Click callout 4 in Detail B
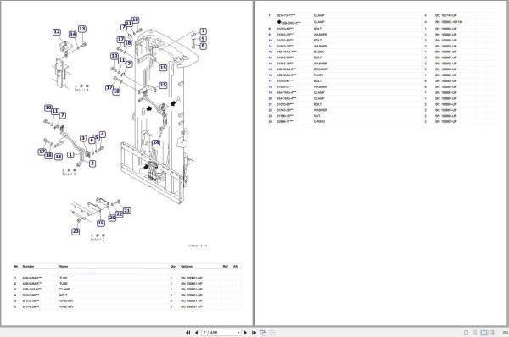This screenshot has width=509, height=337. 103,134
